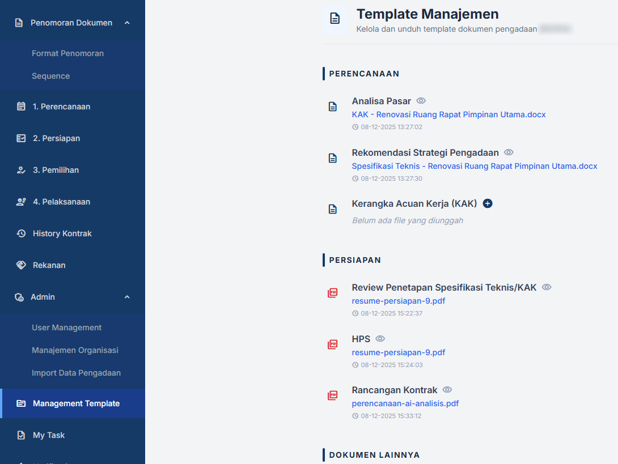Add file to Kerangka Acuan Kerja (KAK)
Image resolution: width=618 pixels, height=464 pixels.
pos(488,203)
